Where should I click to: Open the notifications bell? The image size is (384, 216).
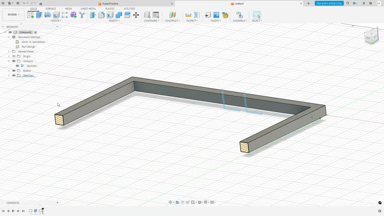[x=364, y=3]
